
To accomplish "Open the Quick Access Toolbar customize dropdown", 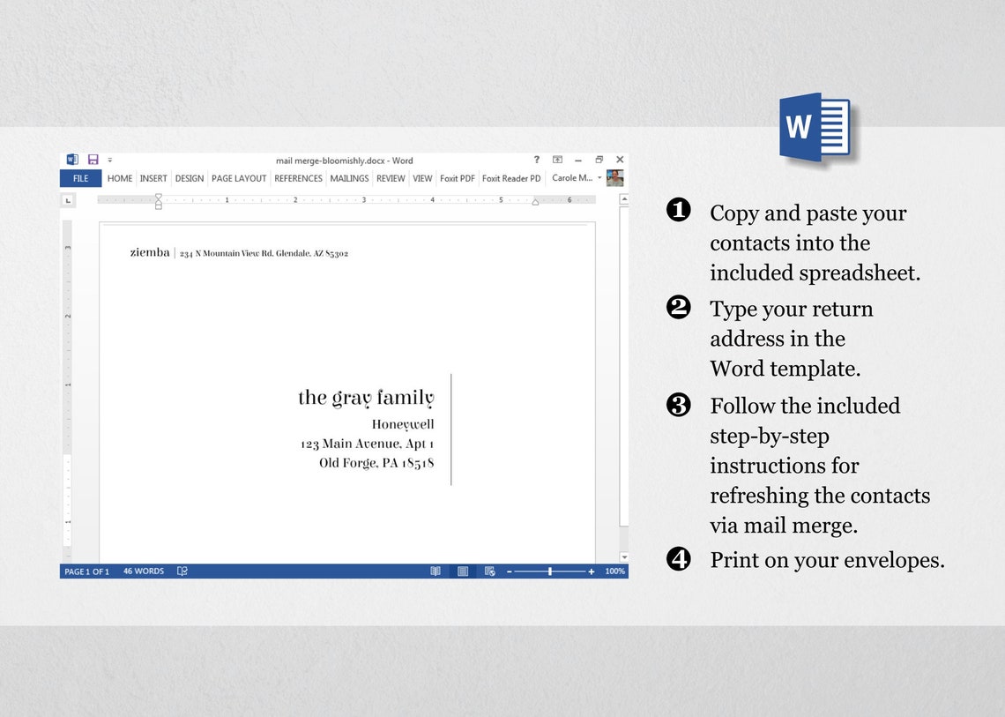I will [109, 160].
